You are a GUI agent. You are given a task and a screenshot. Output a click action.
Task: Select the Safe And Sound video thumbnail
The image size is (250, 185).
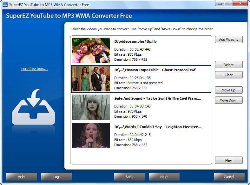click(91, 107)
